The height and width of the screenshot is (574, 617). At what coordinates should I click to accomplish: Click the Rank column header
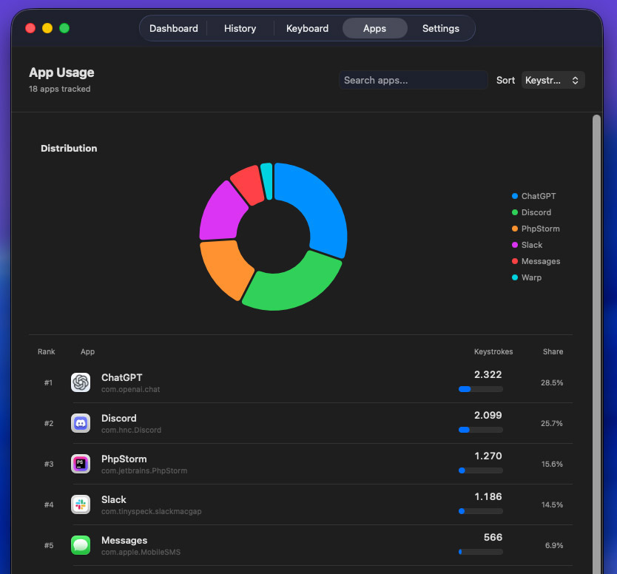pos(46,351)
